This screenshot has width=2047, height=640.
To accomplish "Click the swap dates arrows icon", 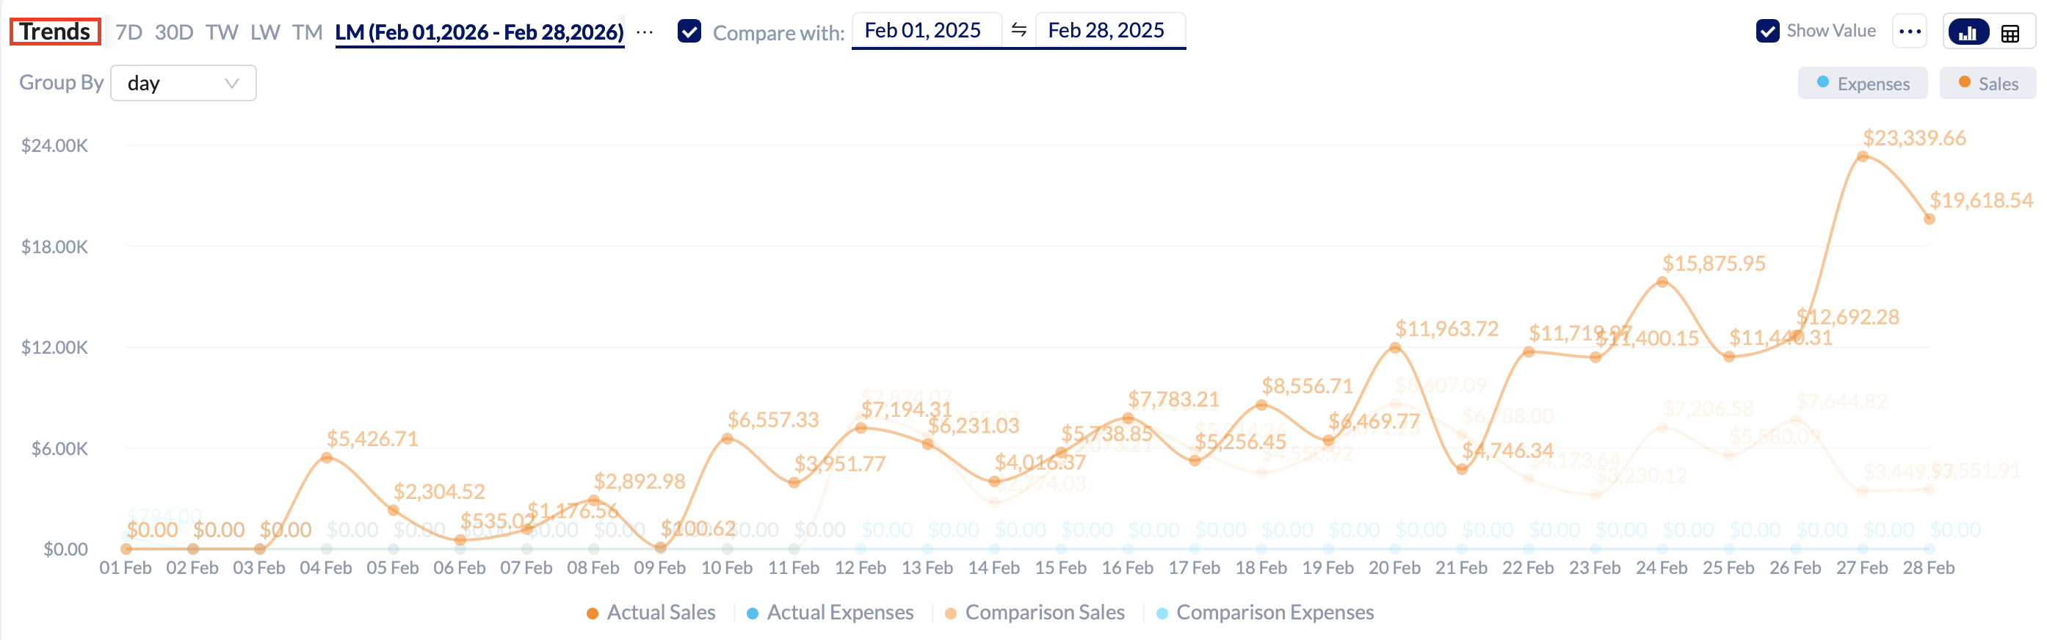I will tap(1019, 30).
